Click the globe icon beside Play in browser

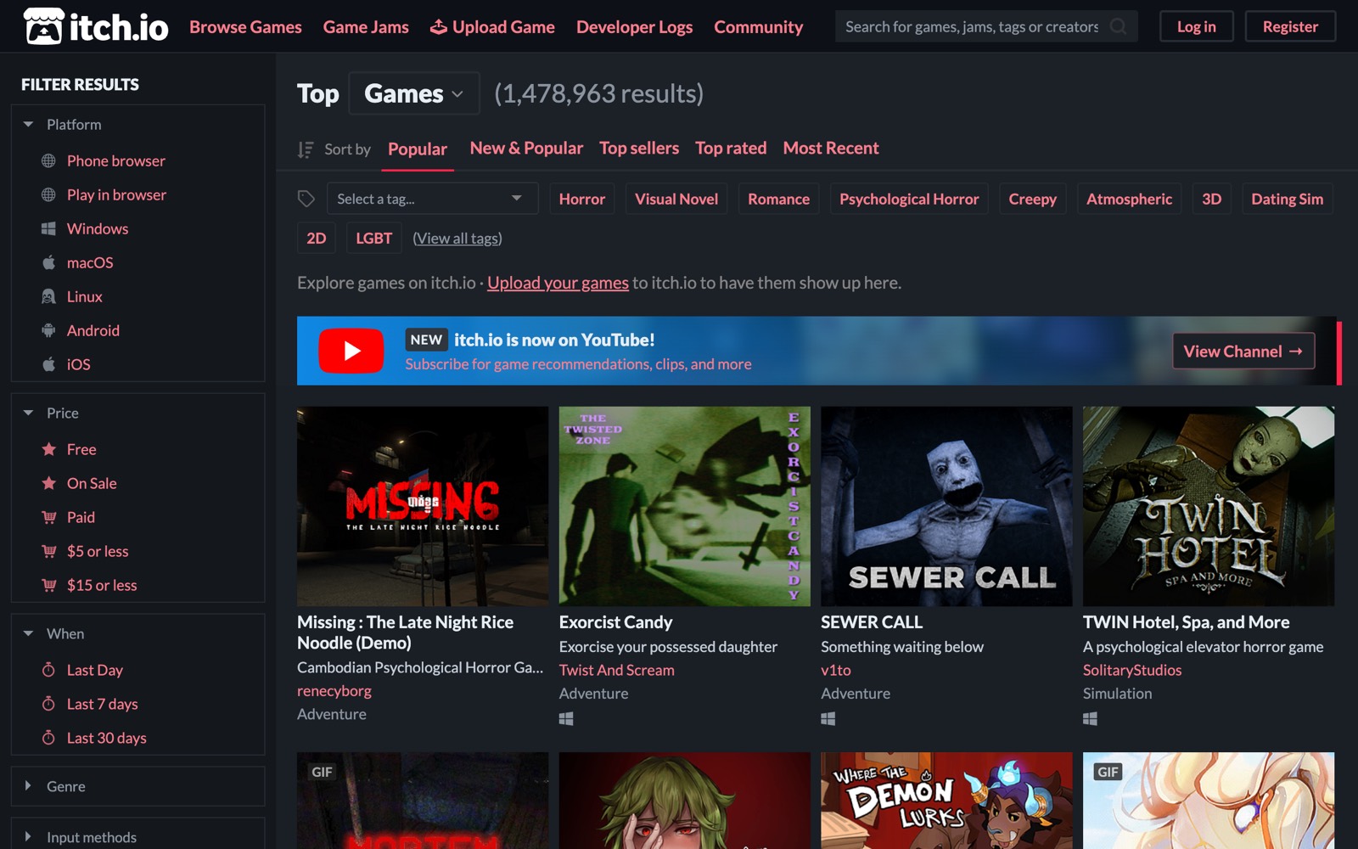click(x=48, y=194)
